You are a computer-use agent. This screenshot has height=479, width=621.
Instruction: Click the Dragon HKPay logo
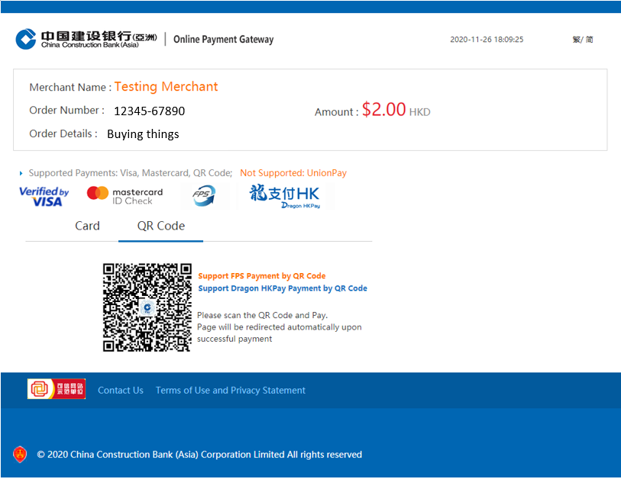[x=284, y=196]
